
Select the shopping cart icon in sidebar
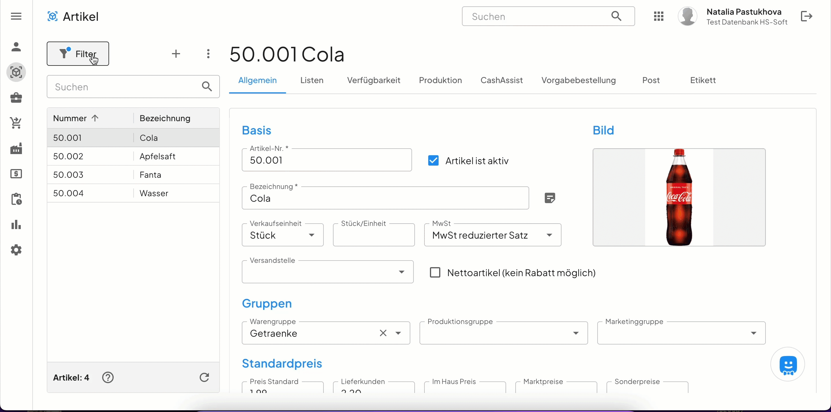(x=16, y=123)
